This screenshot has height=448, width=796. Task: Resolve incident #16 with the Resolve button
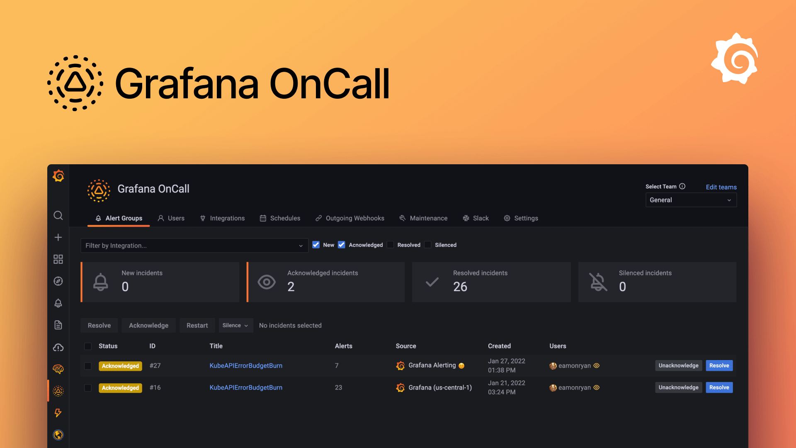pyautogui.click(x=719, y=387)
